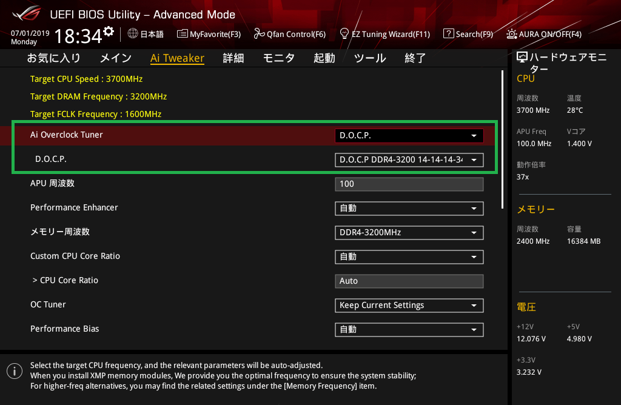Screen dimensions: 621x405
Task: Open clock settings gear icon
Action: tap(109, 32)
